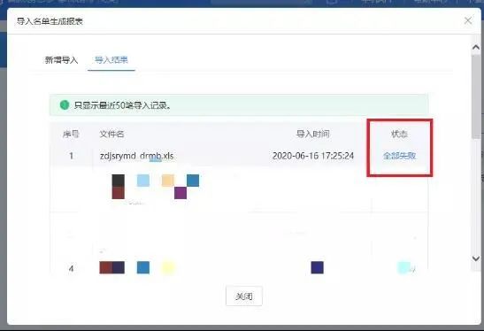Click the 关闭 button
The width and height of the screenshot is (484, 331).
[x=244, y=296]
